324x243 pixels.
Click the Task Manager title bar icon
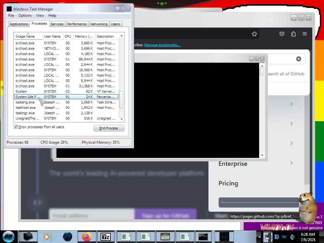tap(9, 9)
